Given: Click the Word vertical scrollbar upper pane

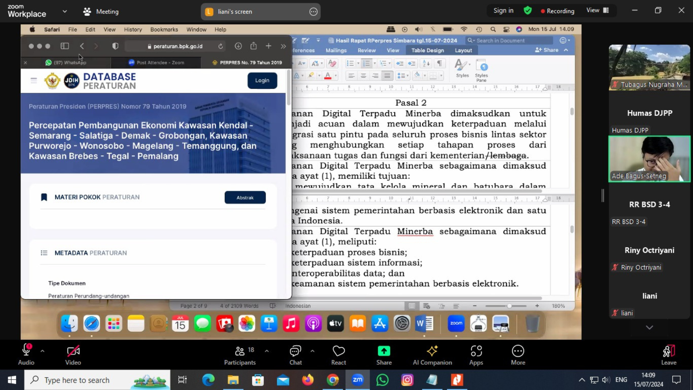Looking at the screenshot, I should [x=572, y=112].
